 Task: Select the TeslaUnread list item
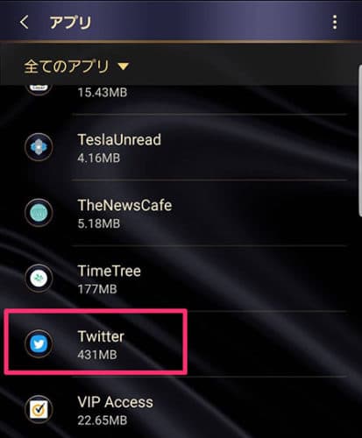181,147
